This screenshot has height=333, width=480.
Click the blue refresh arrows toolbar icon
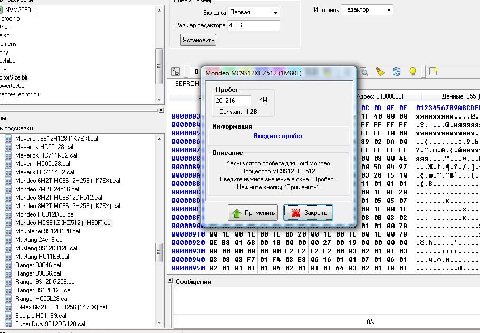click(x=397, y=72)
